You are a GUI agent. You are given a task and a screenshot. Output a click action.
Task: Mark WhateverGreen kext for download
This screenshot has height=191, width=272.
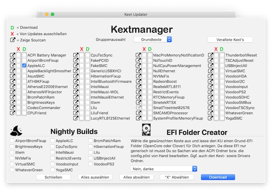click(222, 113)
